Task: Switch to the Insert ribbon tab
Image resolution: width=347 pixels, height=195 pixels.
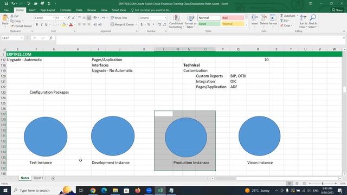Action: click(32, 10)
